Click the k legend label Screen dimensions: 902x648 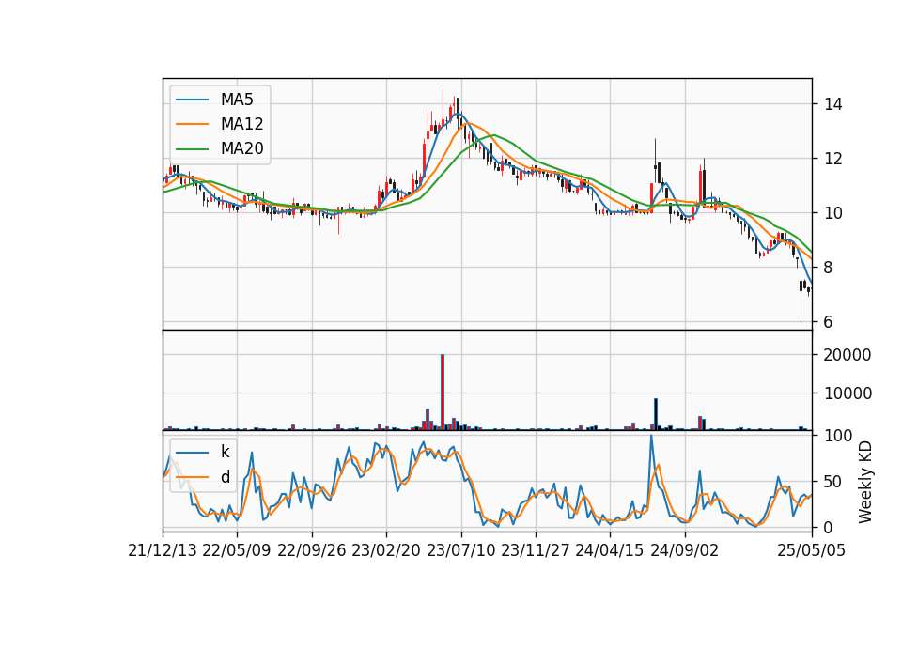(225, 452)
